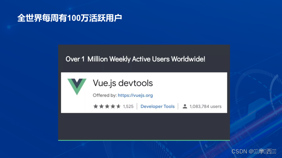
Task: Click the 1,083,784 users text
Action: point(206,106)
